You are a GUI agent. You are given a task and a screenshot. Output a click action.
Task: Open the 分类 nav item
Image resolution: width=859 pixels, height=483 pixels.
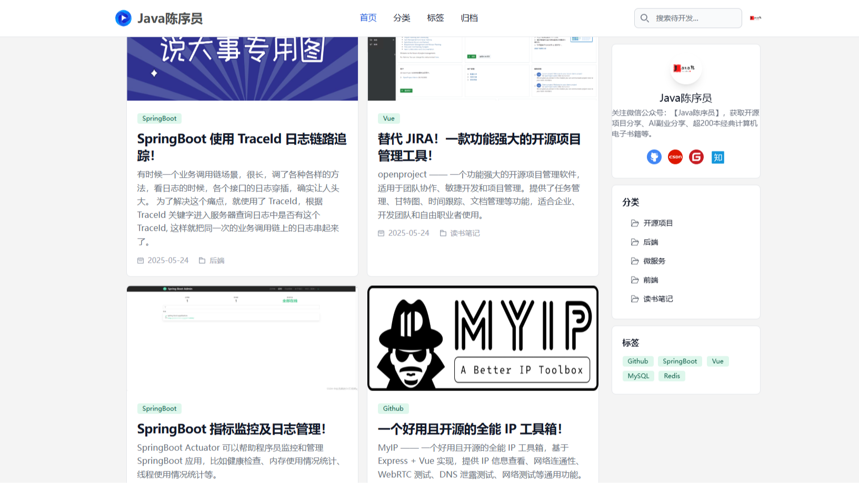coord(402,18)
